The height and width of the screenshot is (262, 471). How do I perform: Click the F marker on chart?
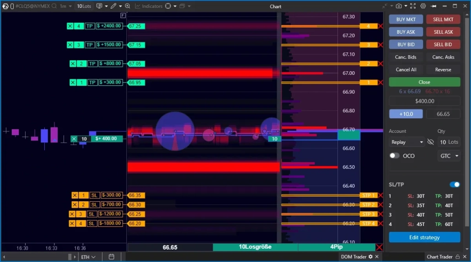click(123, 15)
